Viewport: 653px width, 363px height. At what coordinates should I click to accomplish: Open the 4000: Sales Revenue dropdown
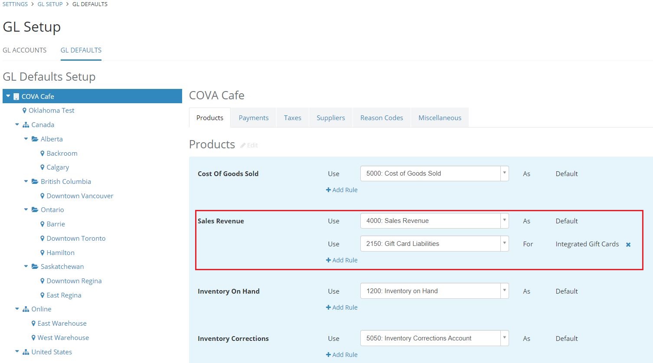[x=504, y=220]
